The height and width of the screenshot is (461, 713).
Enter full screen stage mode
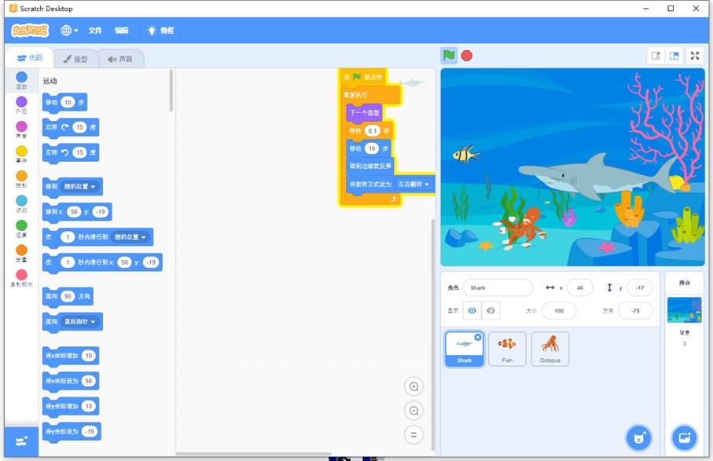(x=694, y=55)
